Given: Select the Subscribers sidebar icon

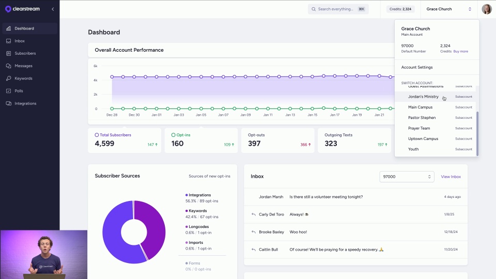Looking at the screenshot, I should tap(9, 53).
